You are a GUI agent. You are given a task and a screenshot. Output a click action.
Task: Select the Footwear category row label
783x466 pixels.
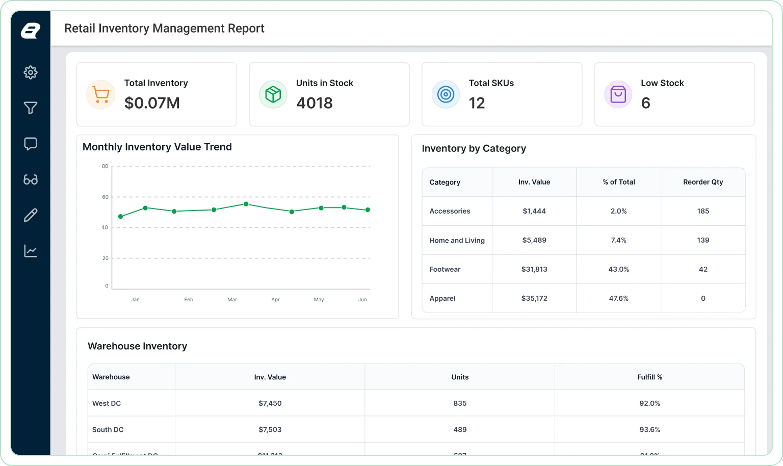point(445,269)
